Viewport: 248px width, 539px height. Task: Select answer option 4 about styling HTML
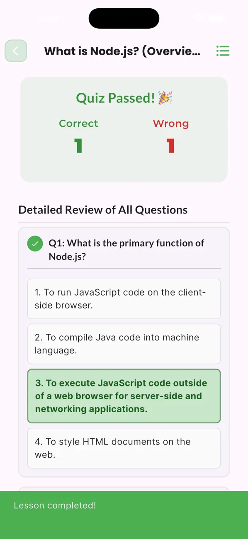click(124, 448)
